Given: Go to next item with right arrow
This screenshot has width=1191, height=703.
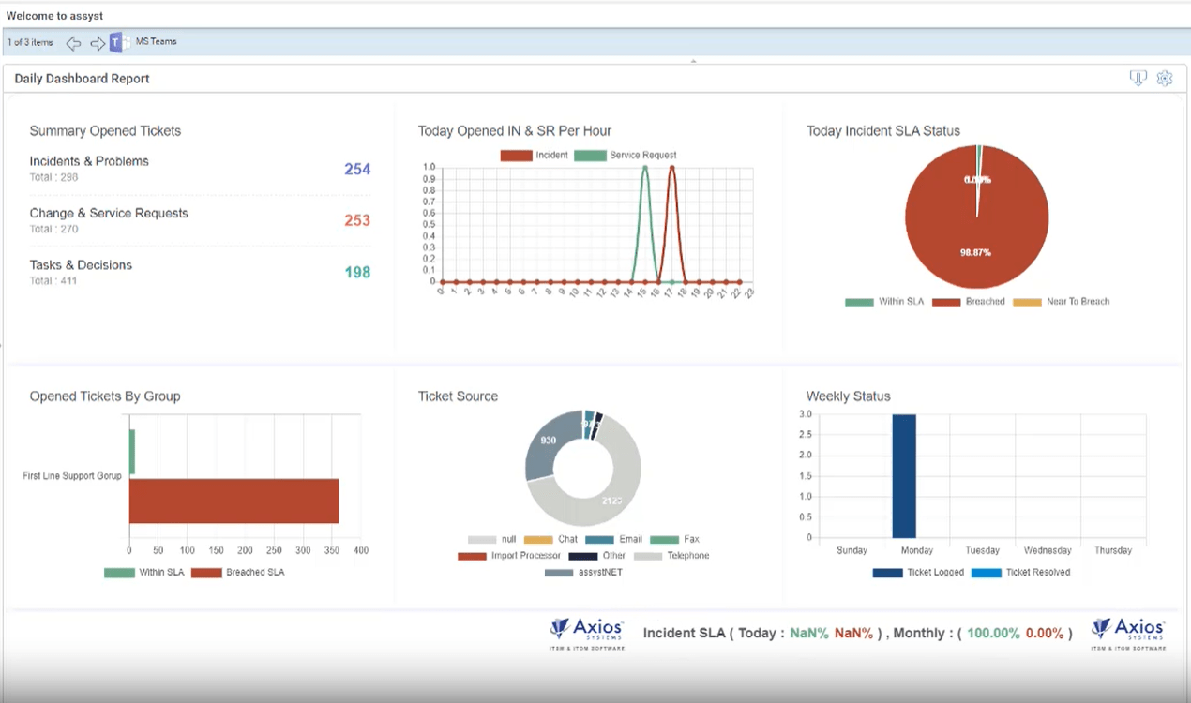Looking at the screenshot, I should point(98,43).
